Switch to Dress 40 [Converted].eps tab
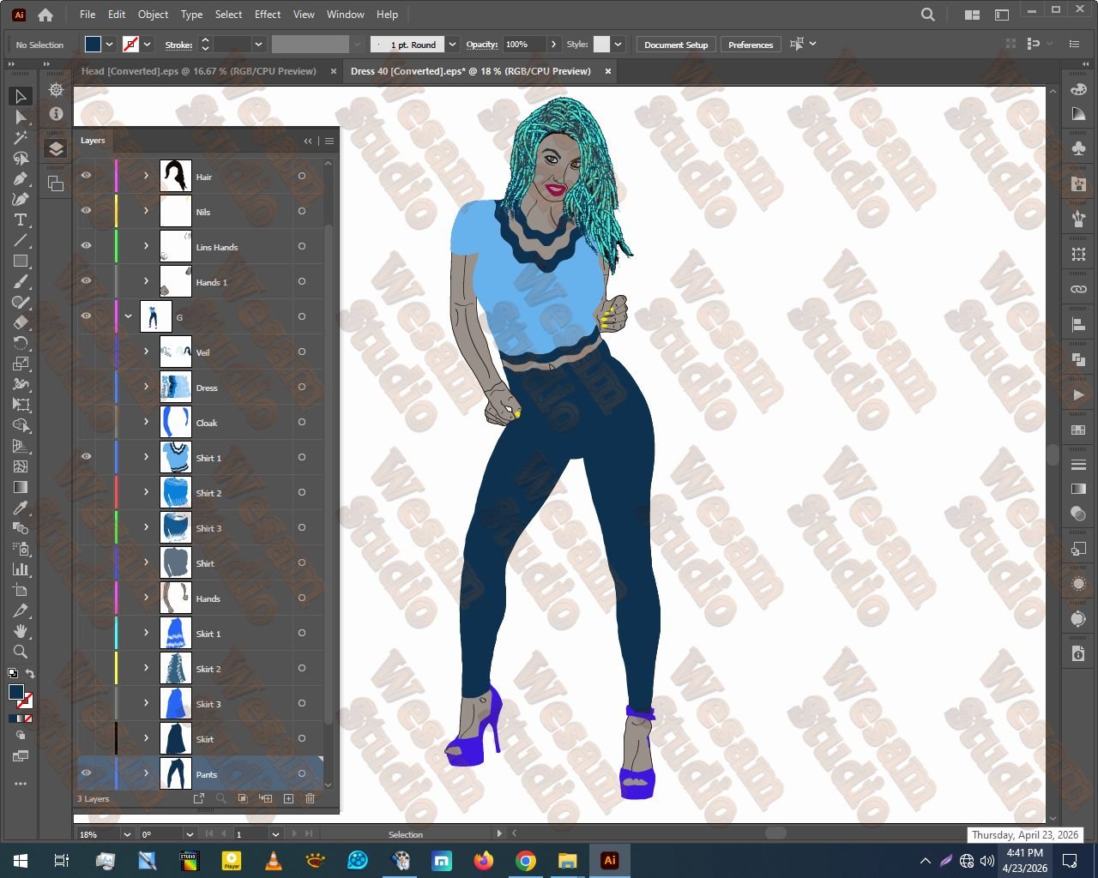Image resolution: width=1098 pixels, height=878 pixels. point(471,71)
